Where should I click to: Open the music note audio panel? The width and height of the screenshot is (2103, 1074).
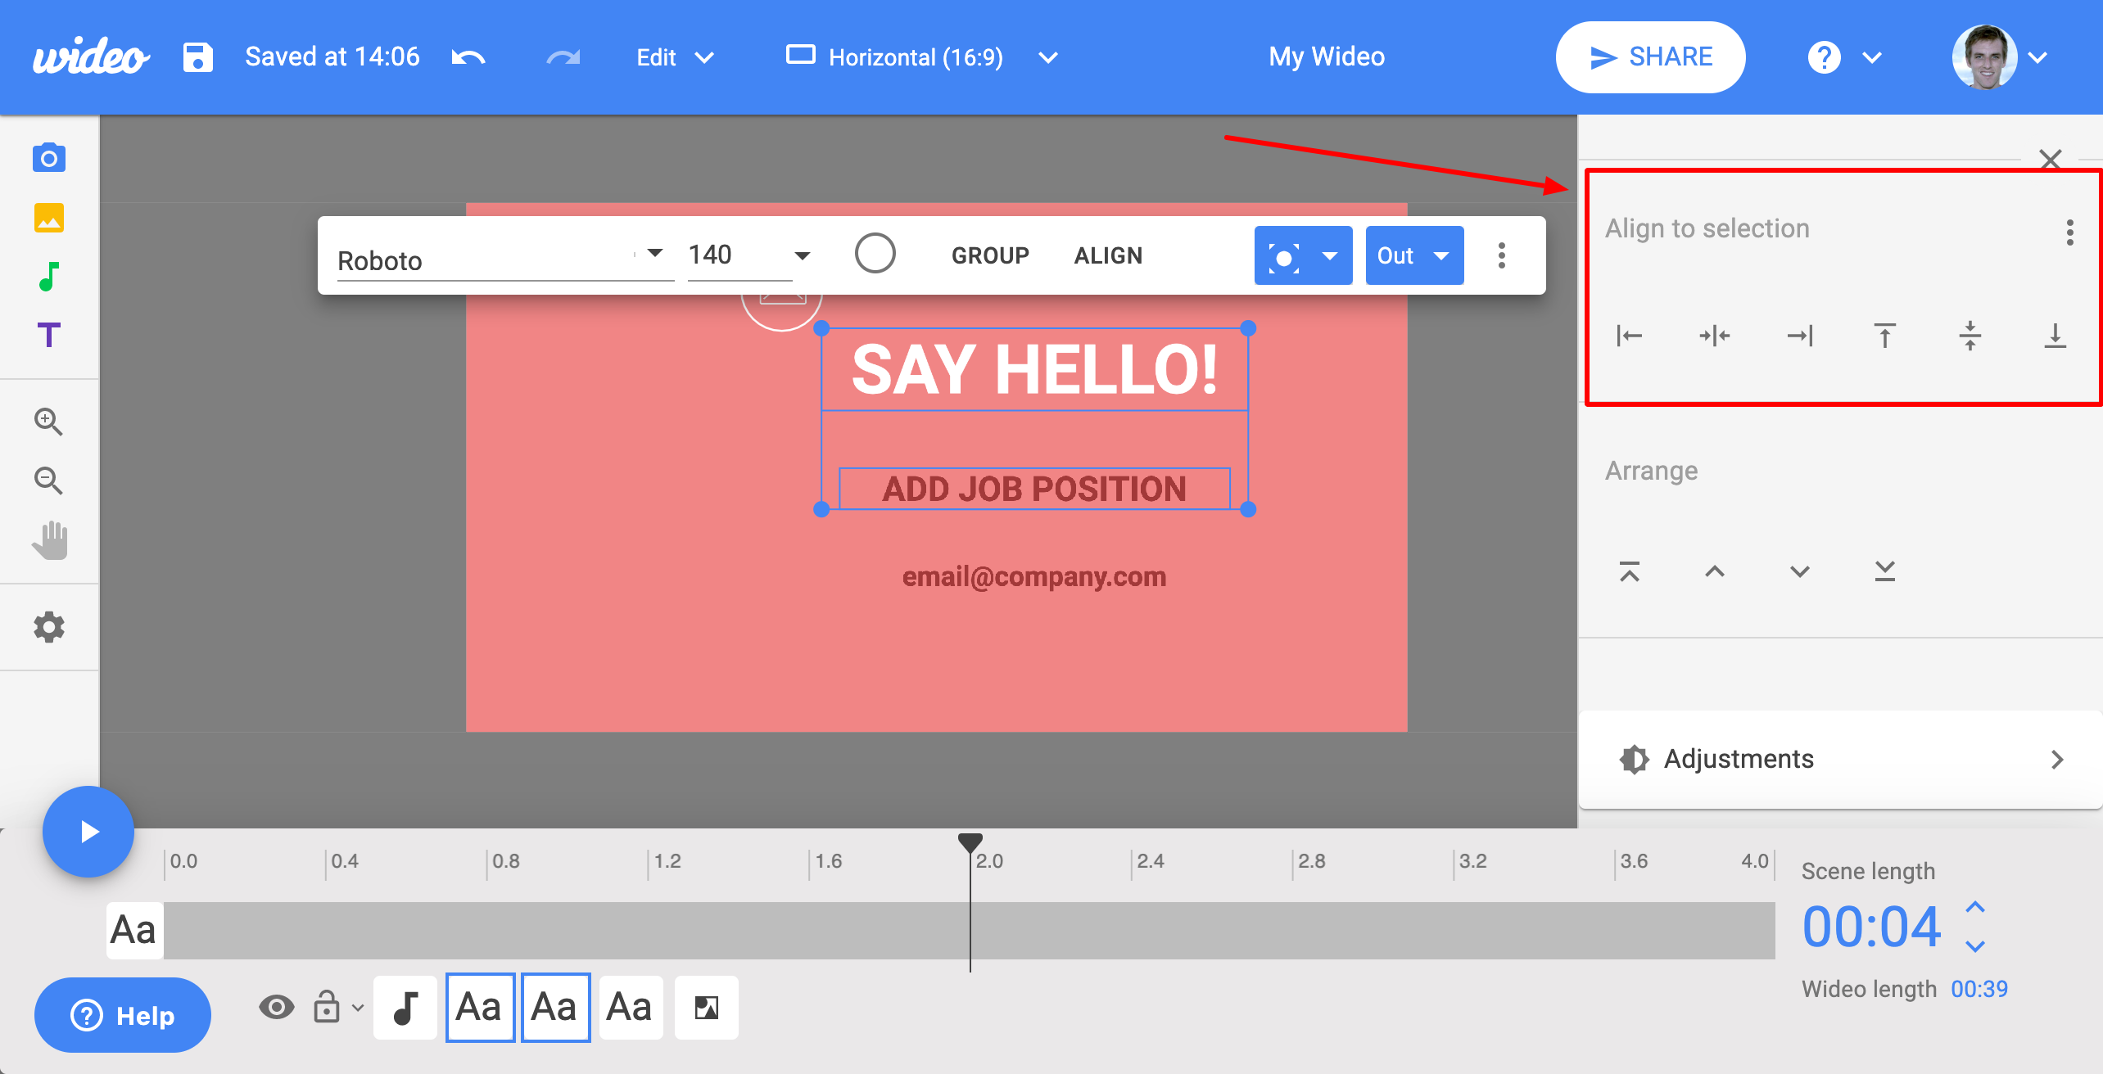click(x=49, y=277)
